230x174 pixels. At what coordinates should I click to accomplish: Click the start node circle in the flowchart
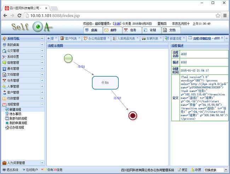(x=68, y=58)
